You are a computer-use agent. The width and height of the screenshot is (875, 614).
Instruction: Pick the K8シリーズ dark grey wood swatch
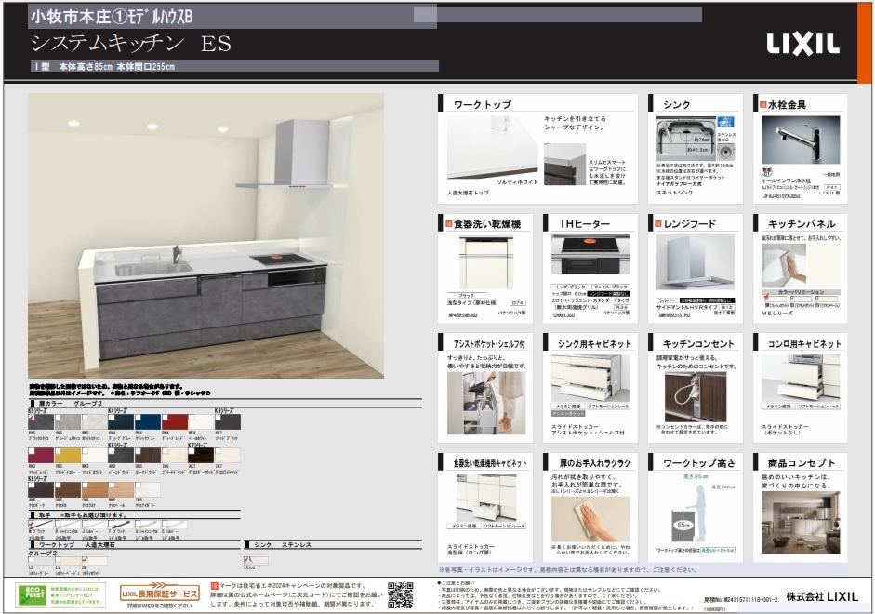(121, 456)
